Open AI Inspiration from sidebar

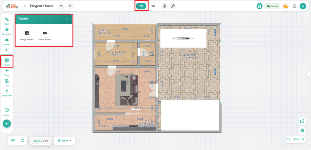pyautogui.click(x=7, y=51)
